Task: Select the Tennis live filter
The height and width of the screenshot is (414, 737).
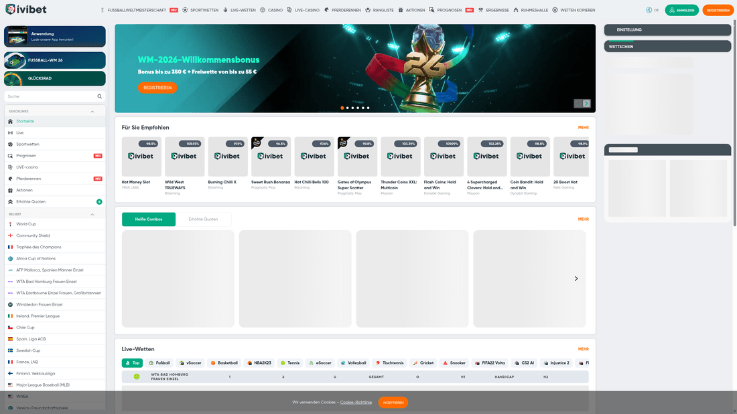Action: pos(290,363)
